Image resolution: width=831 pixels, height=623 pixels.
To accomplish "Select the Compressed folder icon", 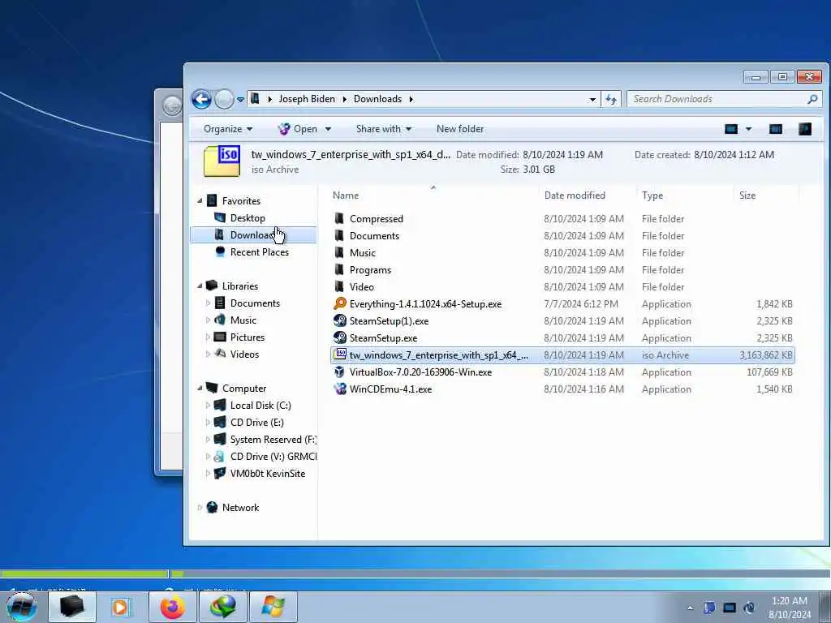I will [x=339, y=218].
